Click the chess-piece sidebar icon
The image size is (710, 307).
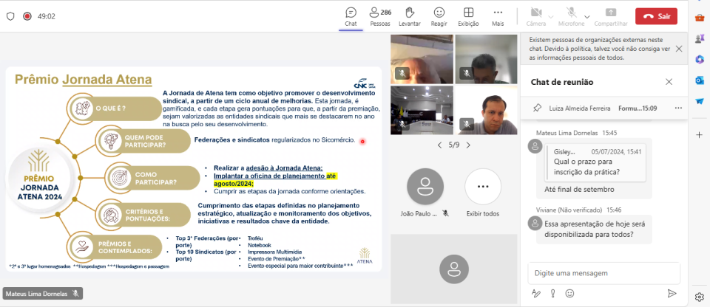click(x=700, y=38)
